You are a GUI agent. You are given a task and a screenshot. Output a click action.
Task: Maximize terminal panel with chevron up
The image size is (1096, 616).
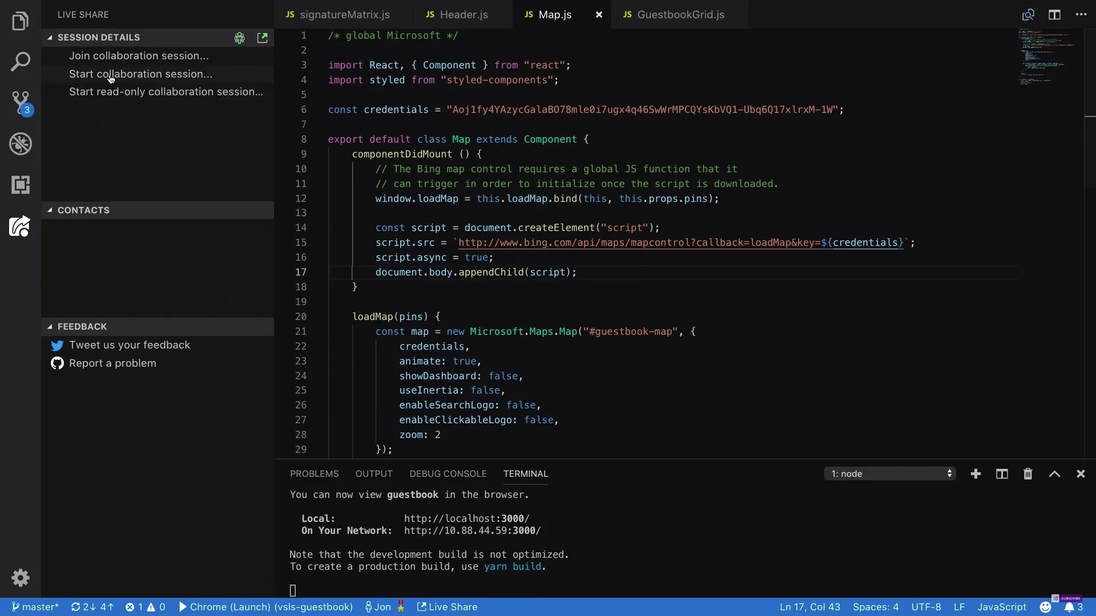pos(1054,474)
